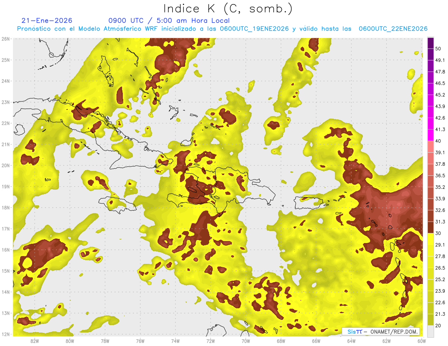Click the 74W longitude label
Screen dimensions: 448x346
pyautogui.click(x=175, y=341)
